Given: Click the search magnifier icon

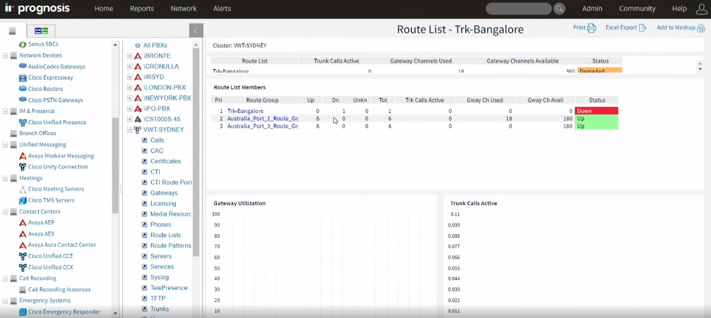Looking at the screenshot, I should point(559,8).
